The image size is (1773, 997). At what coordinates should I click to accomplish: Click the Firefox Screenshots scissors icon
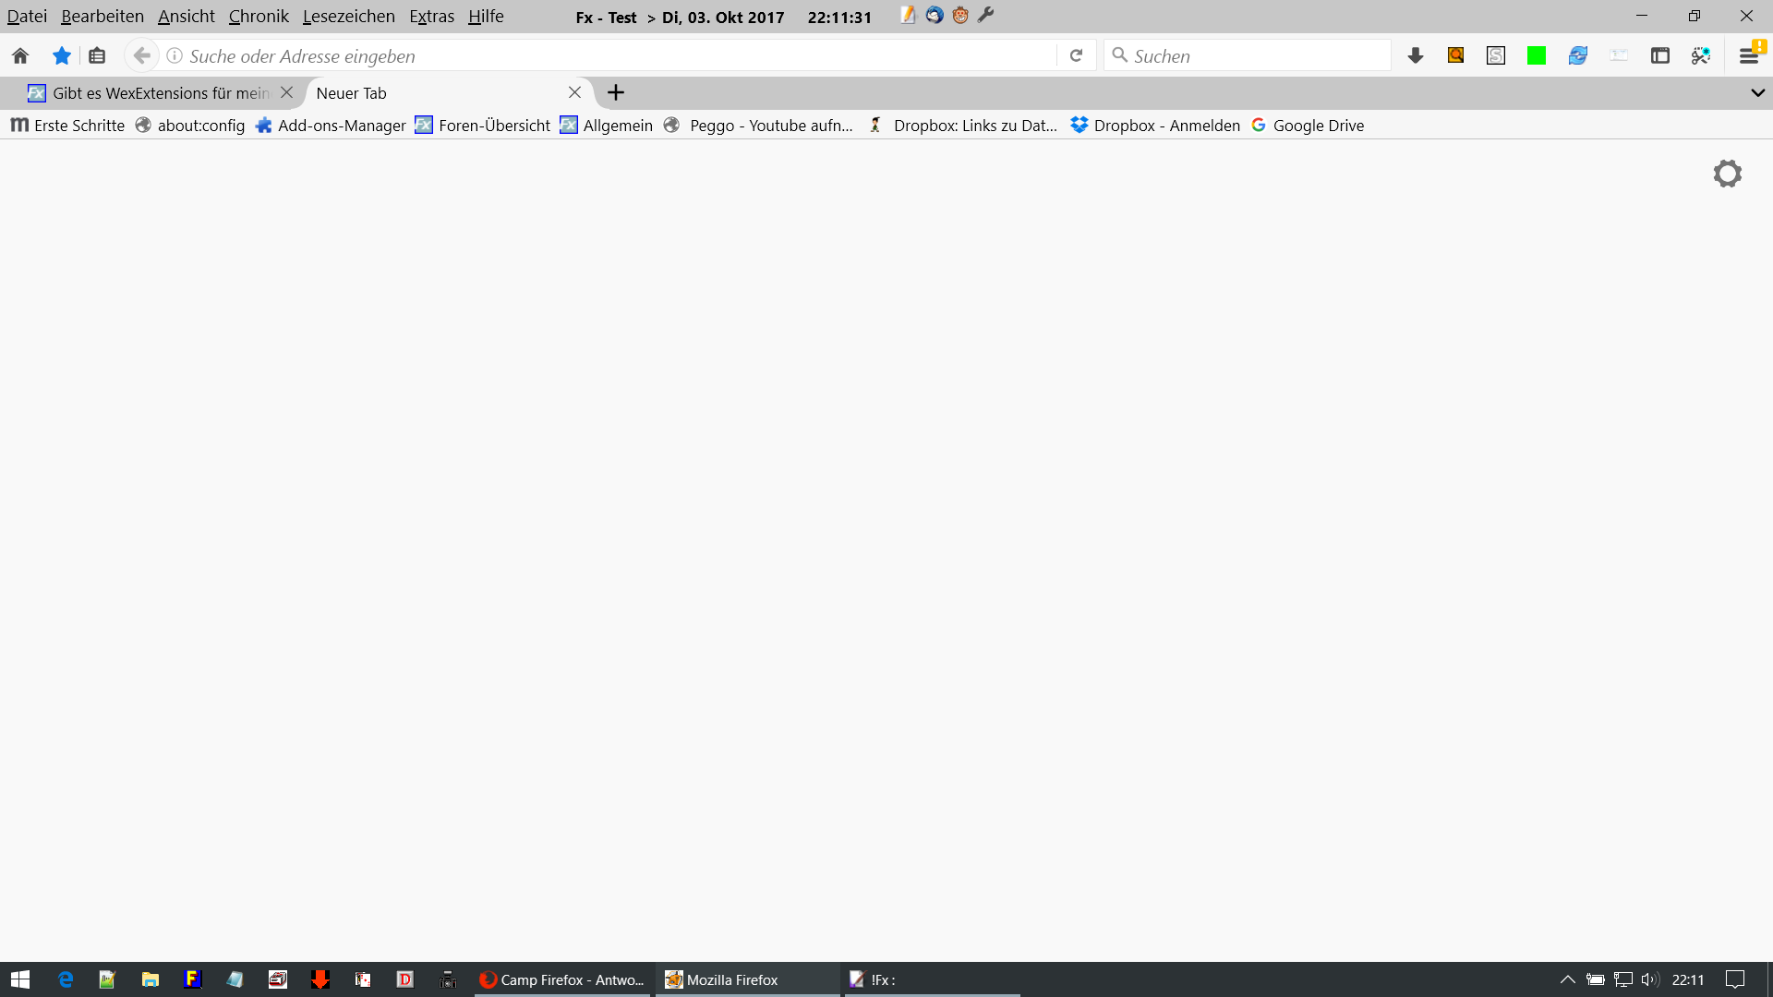tap(1700, 56)
